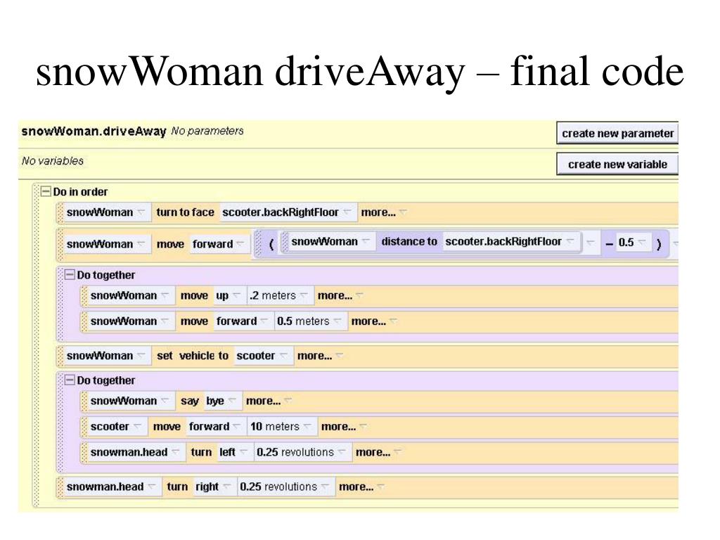The width and height of the screenshot is (720, 540).
Task: Click the turn to face label
Action: 185,212
